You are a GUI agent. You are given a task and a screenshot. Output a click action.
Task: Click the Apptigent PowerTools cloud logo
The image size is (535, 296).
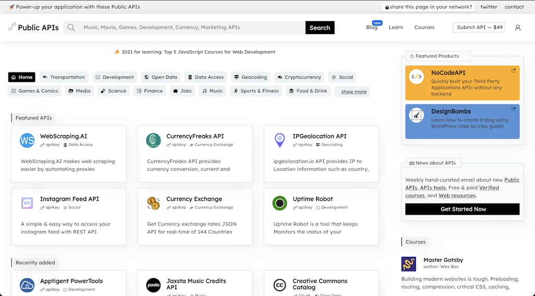coord(27,285)
